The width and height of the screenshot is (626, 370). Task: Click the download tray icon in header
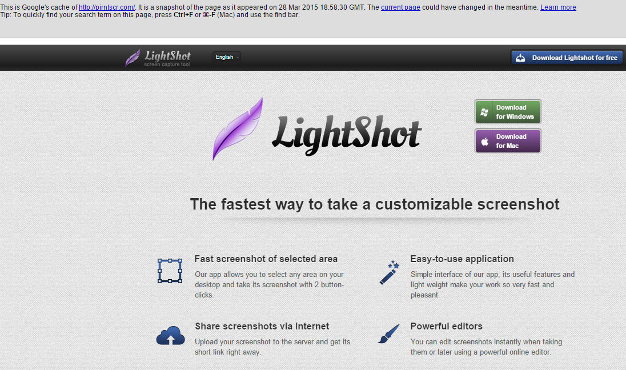(520, 58)
